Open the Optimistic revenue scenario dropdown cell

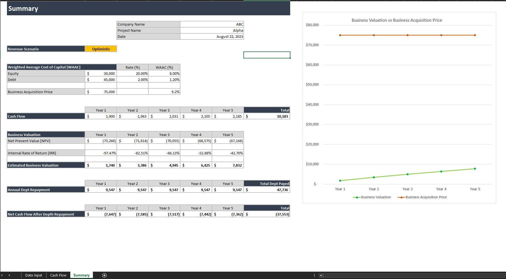pos(101,49)
